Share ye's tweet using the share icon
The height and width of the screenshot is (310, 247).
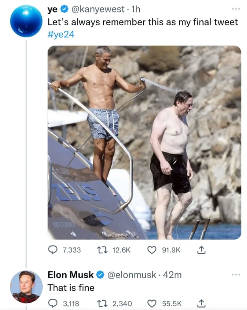[x=200, y=250]
